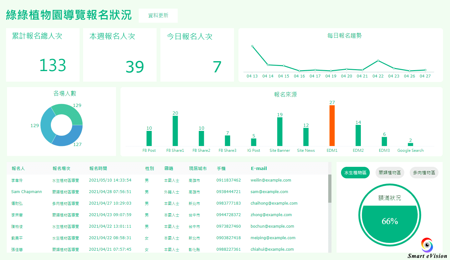The width and height of the screenshot is (450, 260).
Task: Click the 手機 column header
Action: (x=221, y=168)
